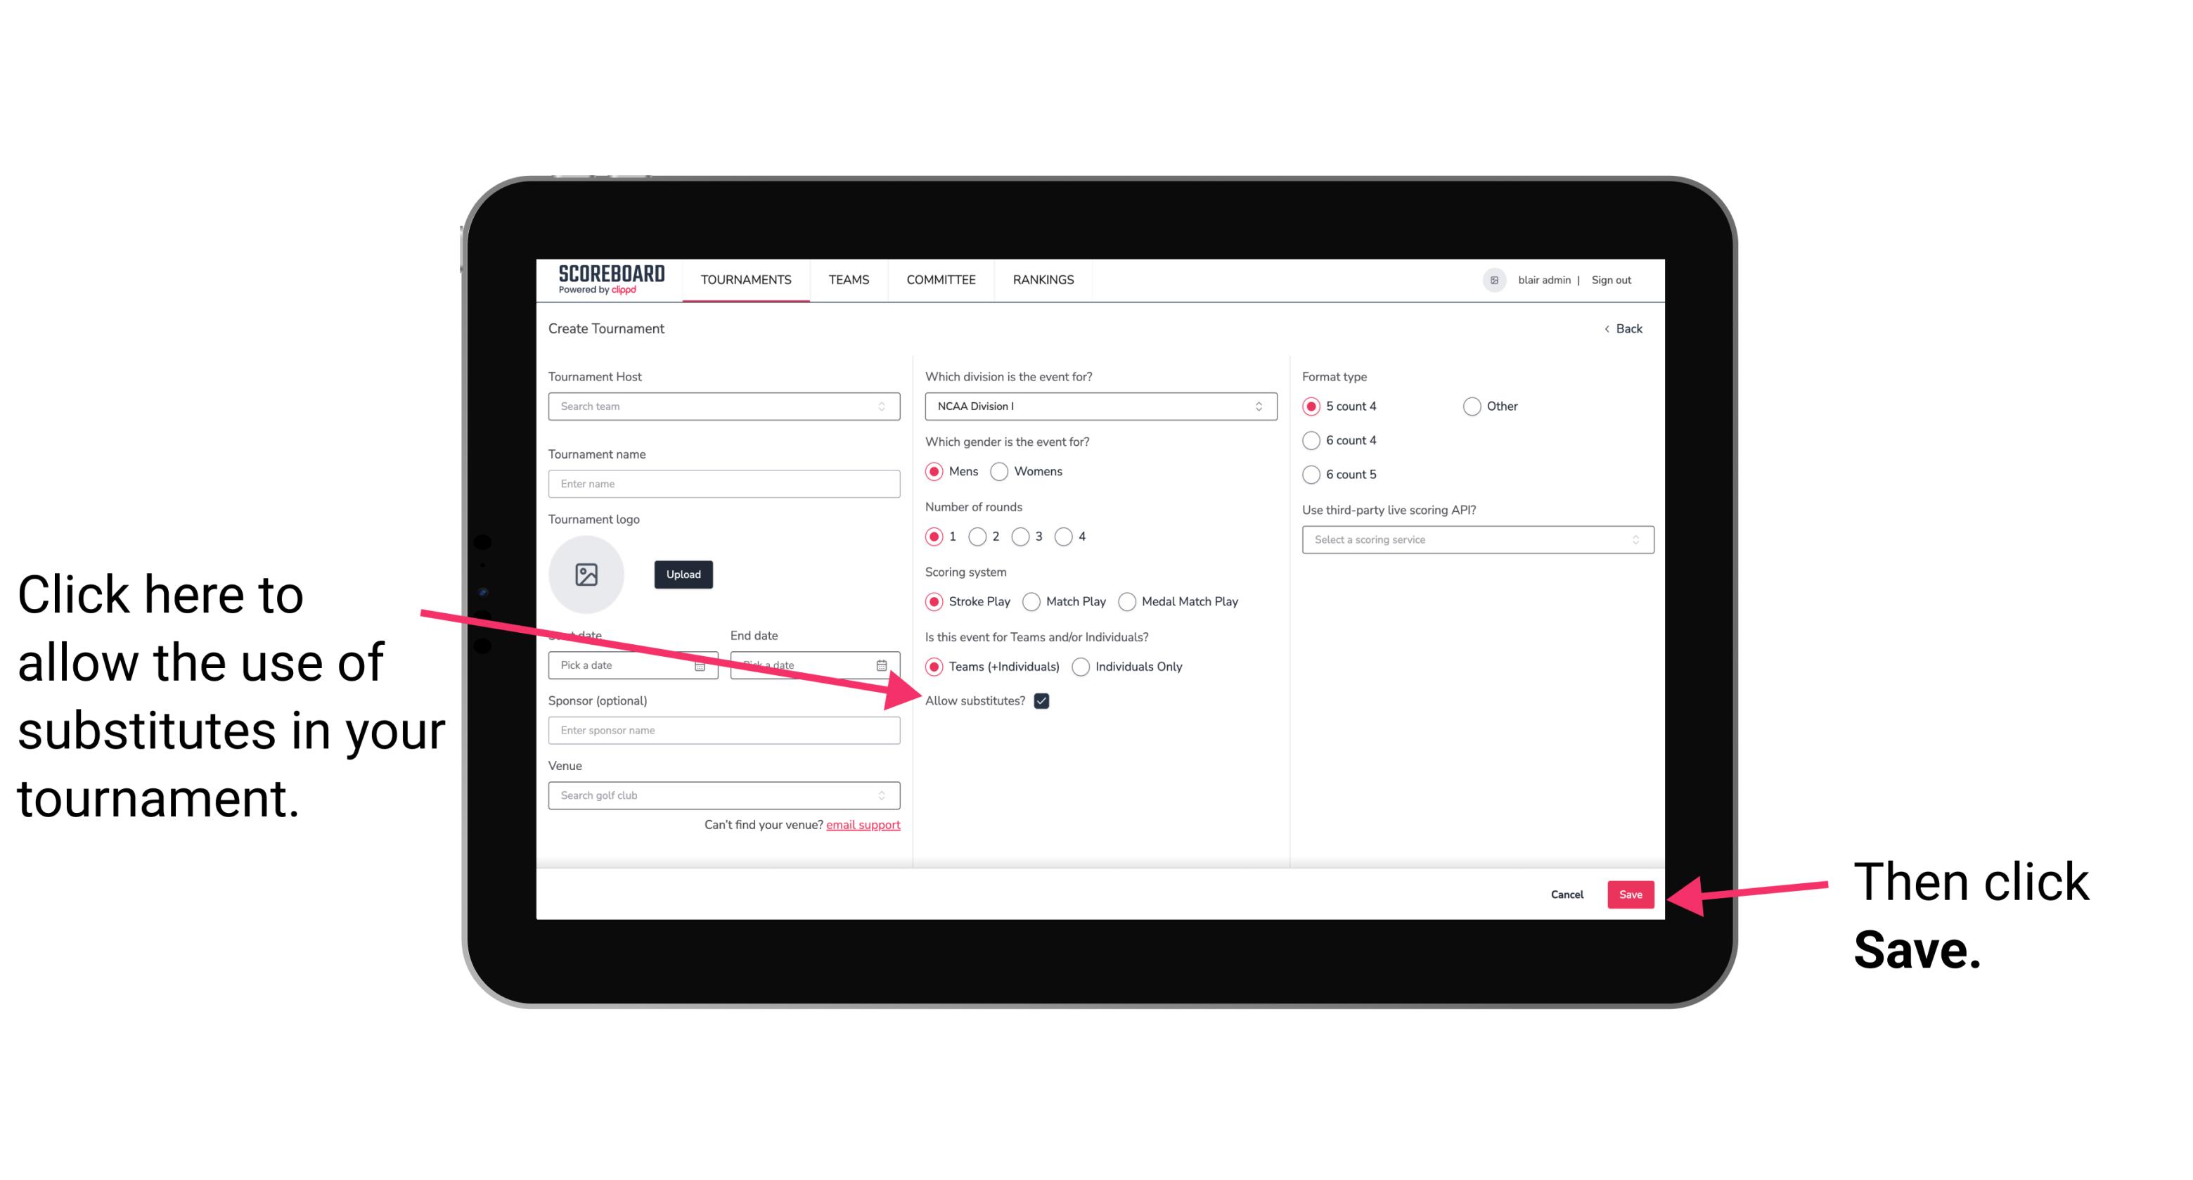
Task: Click the TOURNAMENTS tab
Action: [x=747, y=279]
